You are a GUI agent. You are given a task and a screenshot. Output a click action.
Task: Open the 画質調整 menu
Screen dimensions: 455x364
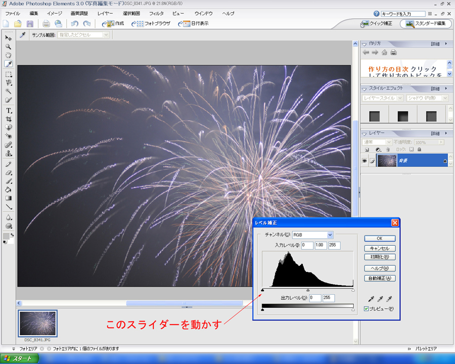point(79,13)
